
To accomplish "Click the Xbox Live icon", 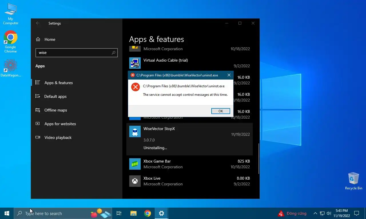I will (135, 181).
